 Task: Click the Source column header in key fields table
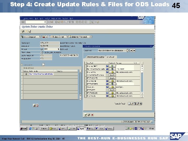[x=125, y=63]
